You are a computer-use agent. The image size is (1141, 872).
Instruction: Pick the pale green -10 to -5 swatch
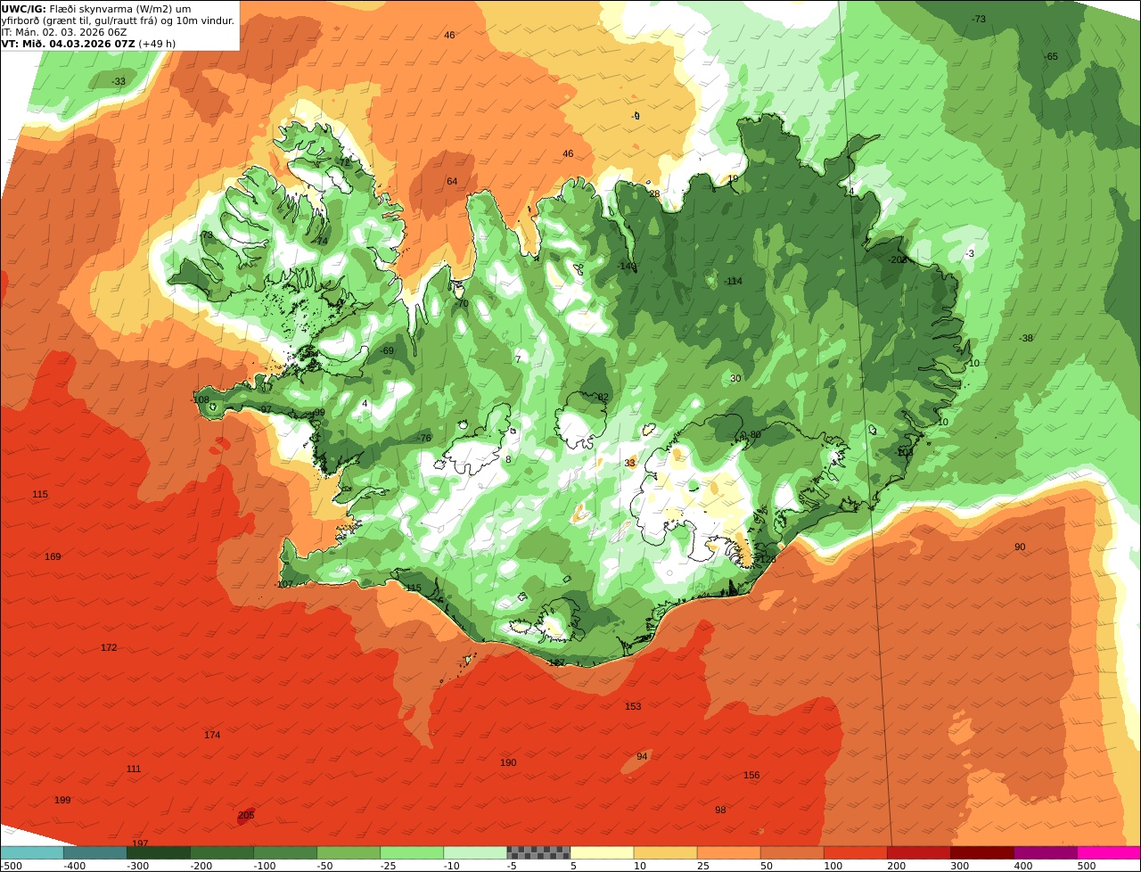pyautogui.click(x=475, y=852)
